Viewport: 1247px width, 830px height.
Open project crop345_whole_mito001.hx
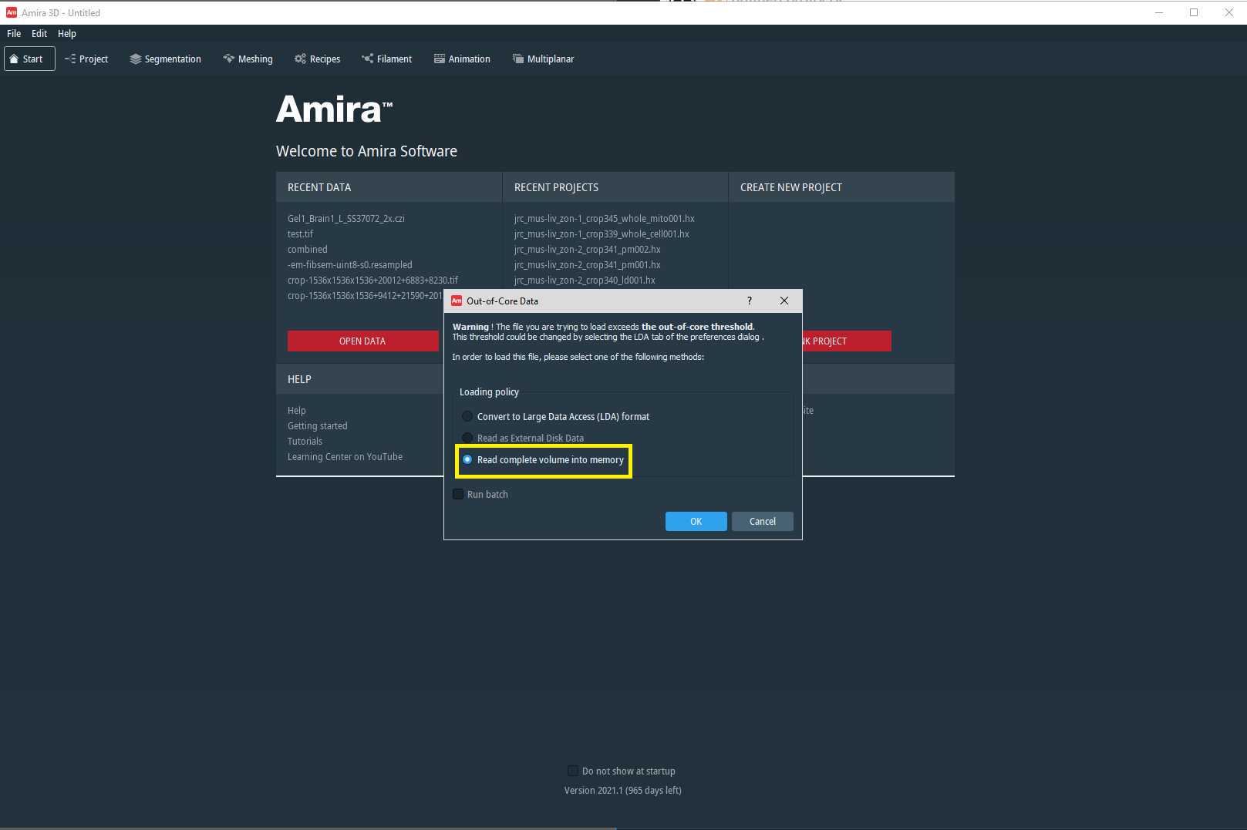(604, 218)
